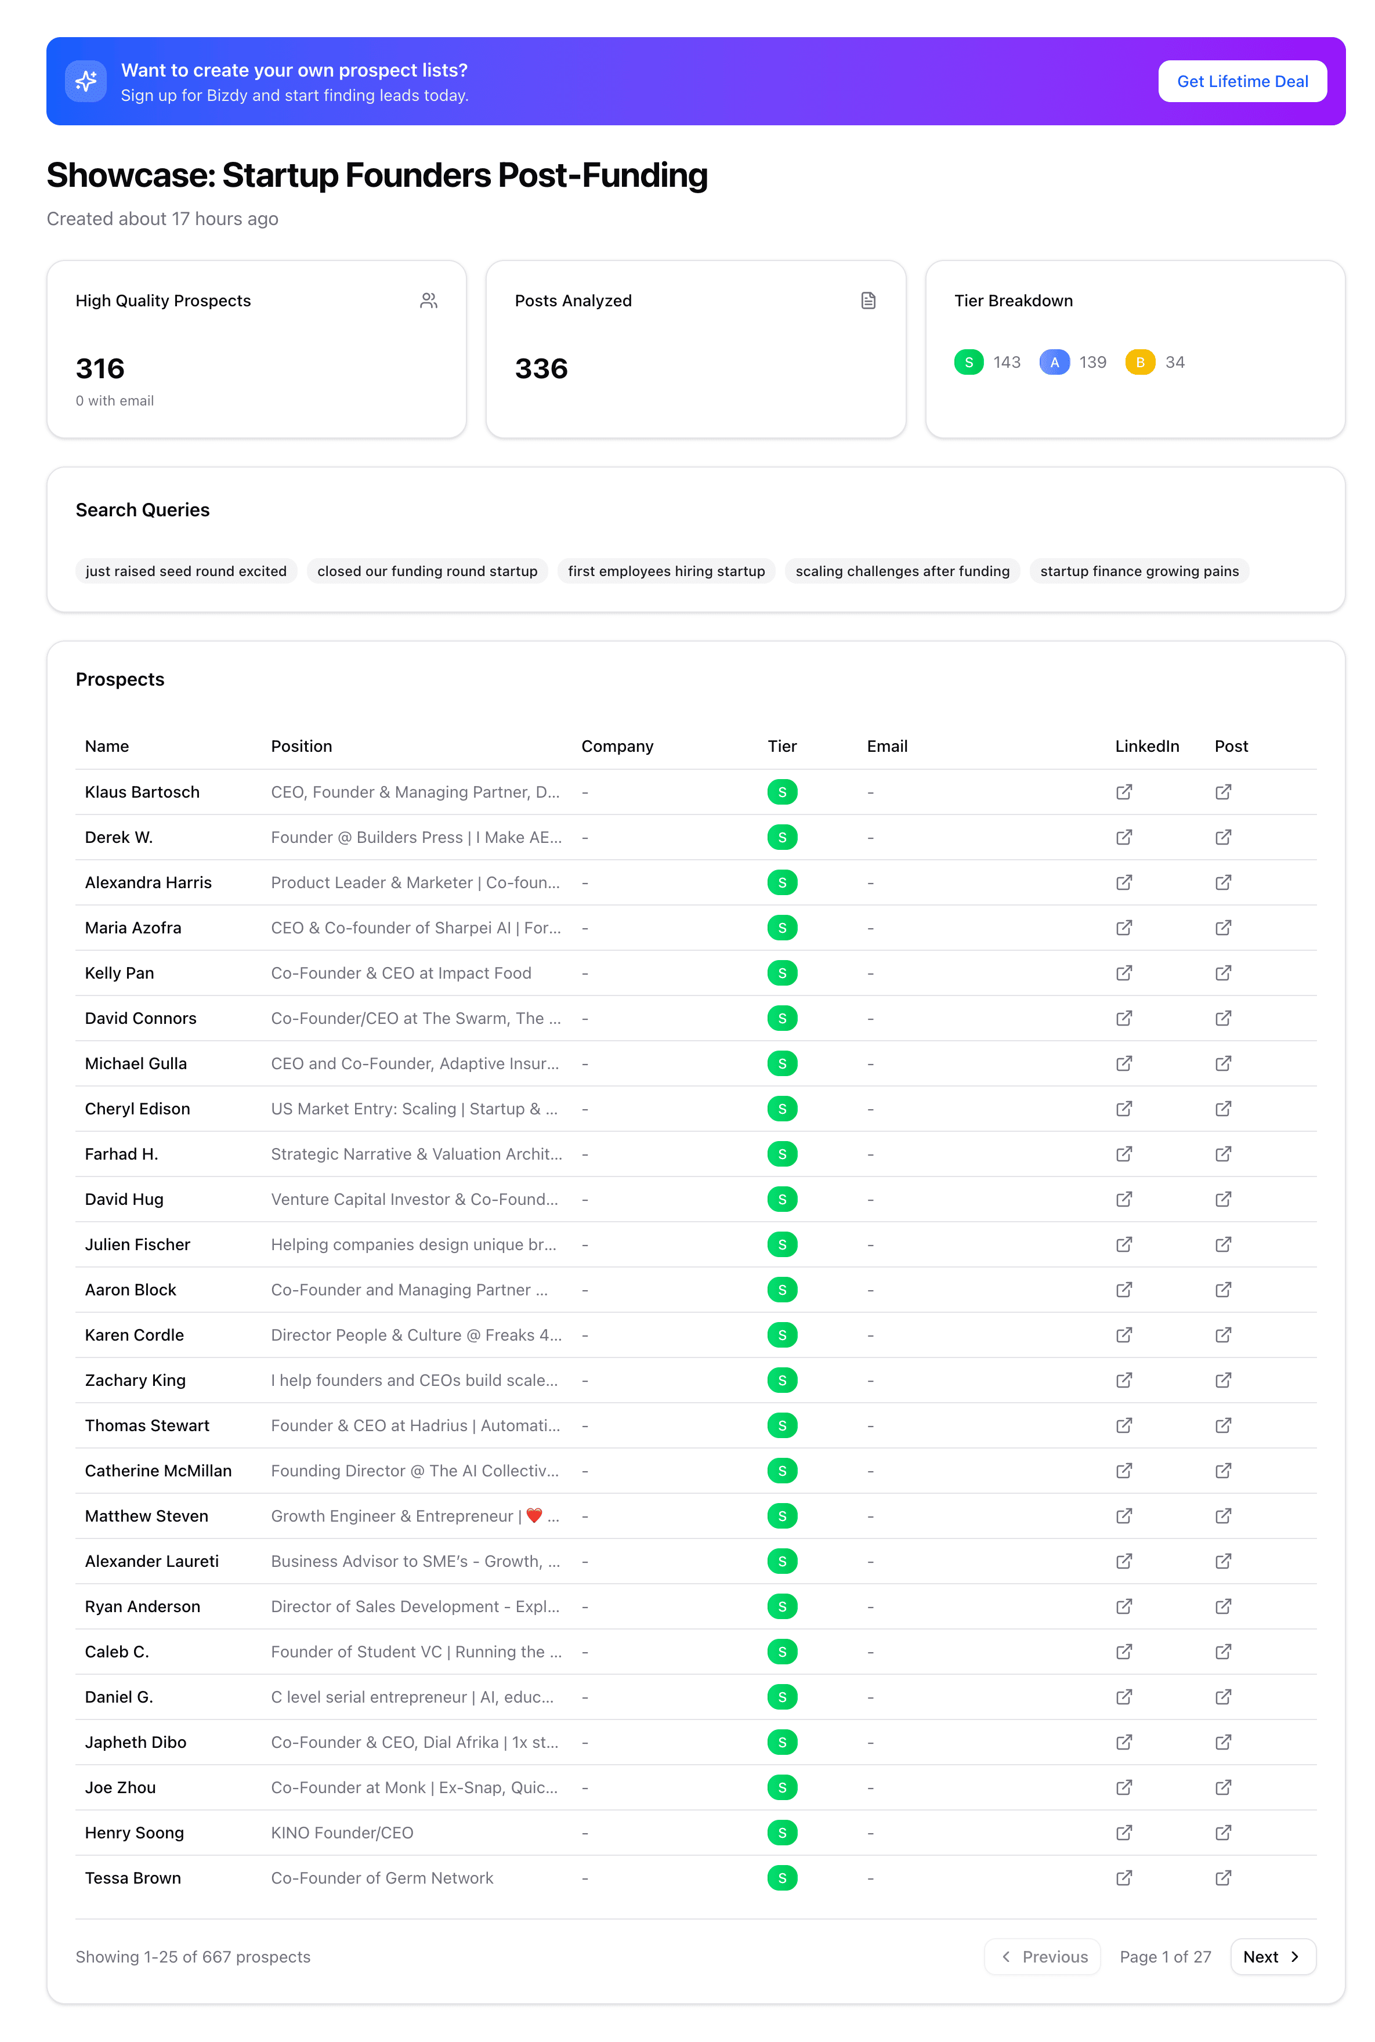The image size is (1375, 2042).
Task: Click the Get Lifetime Deal button
Action: point(1242,82)
